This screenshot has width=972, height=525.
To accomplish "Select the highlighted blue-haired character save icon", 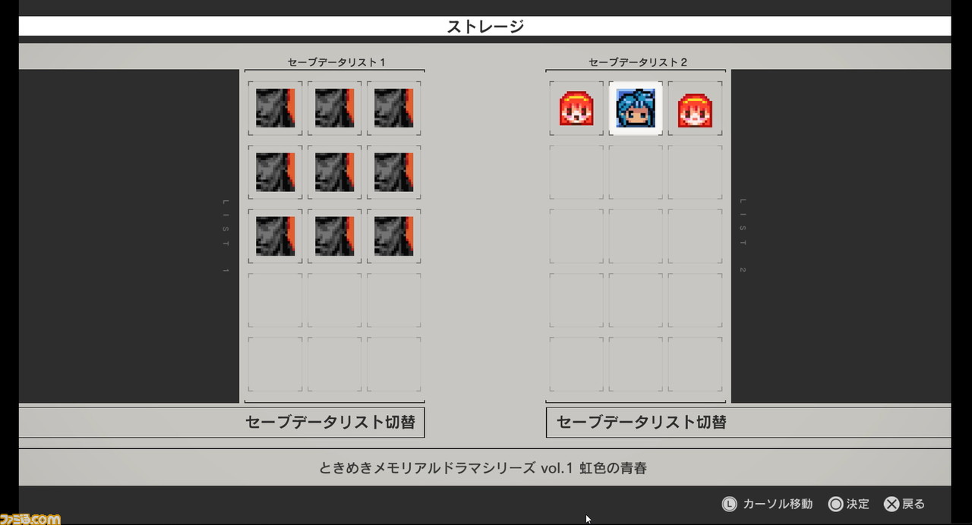I will (636, 108).
